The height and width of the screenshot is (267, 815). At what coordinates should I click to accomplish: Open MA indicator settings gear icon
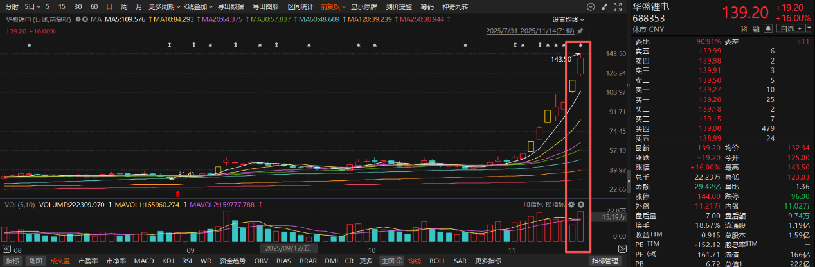pos(78,19)
